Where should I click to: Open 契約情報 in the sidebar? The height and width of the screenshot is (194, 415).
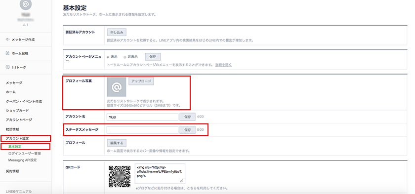[x=12, y=171]
